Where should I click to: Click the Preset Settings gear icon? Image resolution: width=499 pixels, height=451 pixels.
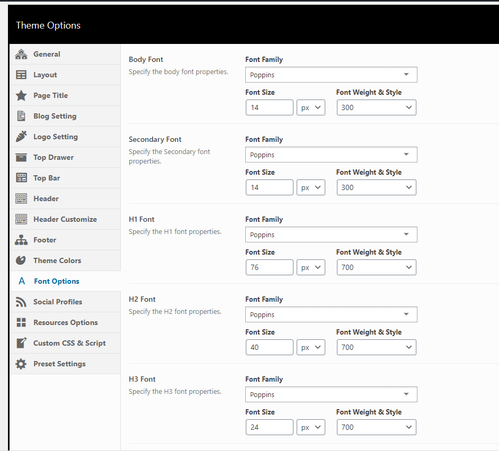point(21,364)
